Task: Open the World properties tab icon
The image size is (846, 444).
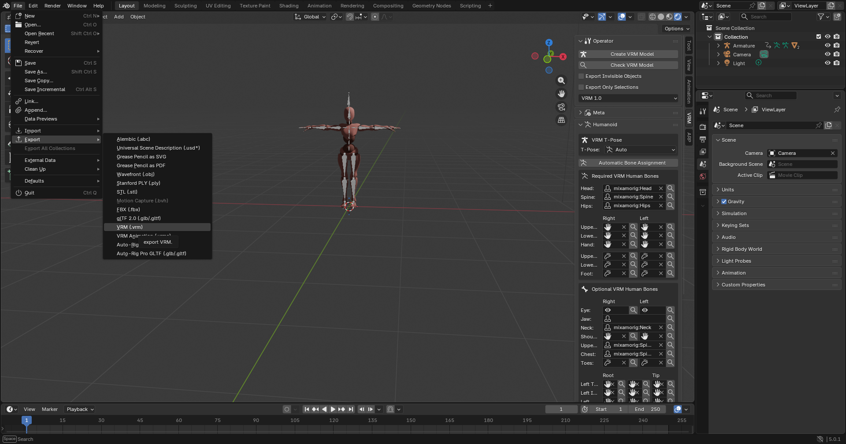Action: pos(703,176)
